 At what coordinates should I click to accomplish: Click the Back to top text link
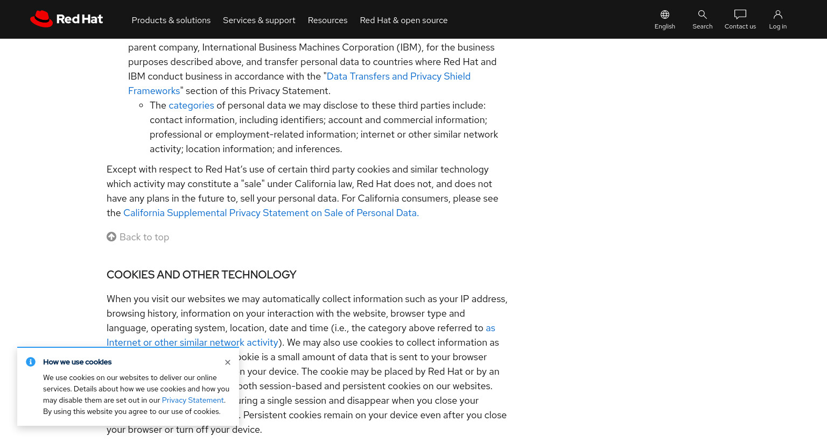144,237
